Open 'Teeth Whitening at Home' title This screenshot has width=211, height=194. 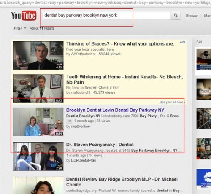pos(124,79)
